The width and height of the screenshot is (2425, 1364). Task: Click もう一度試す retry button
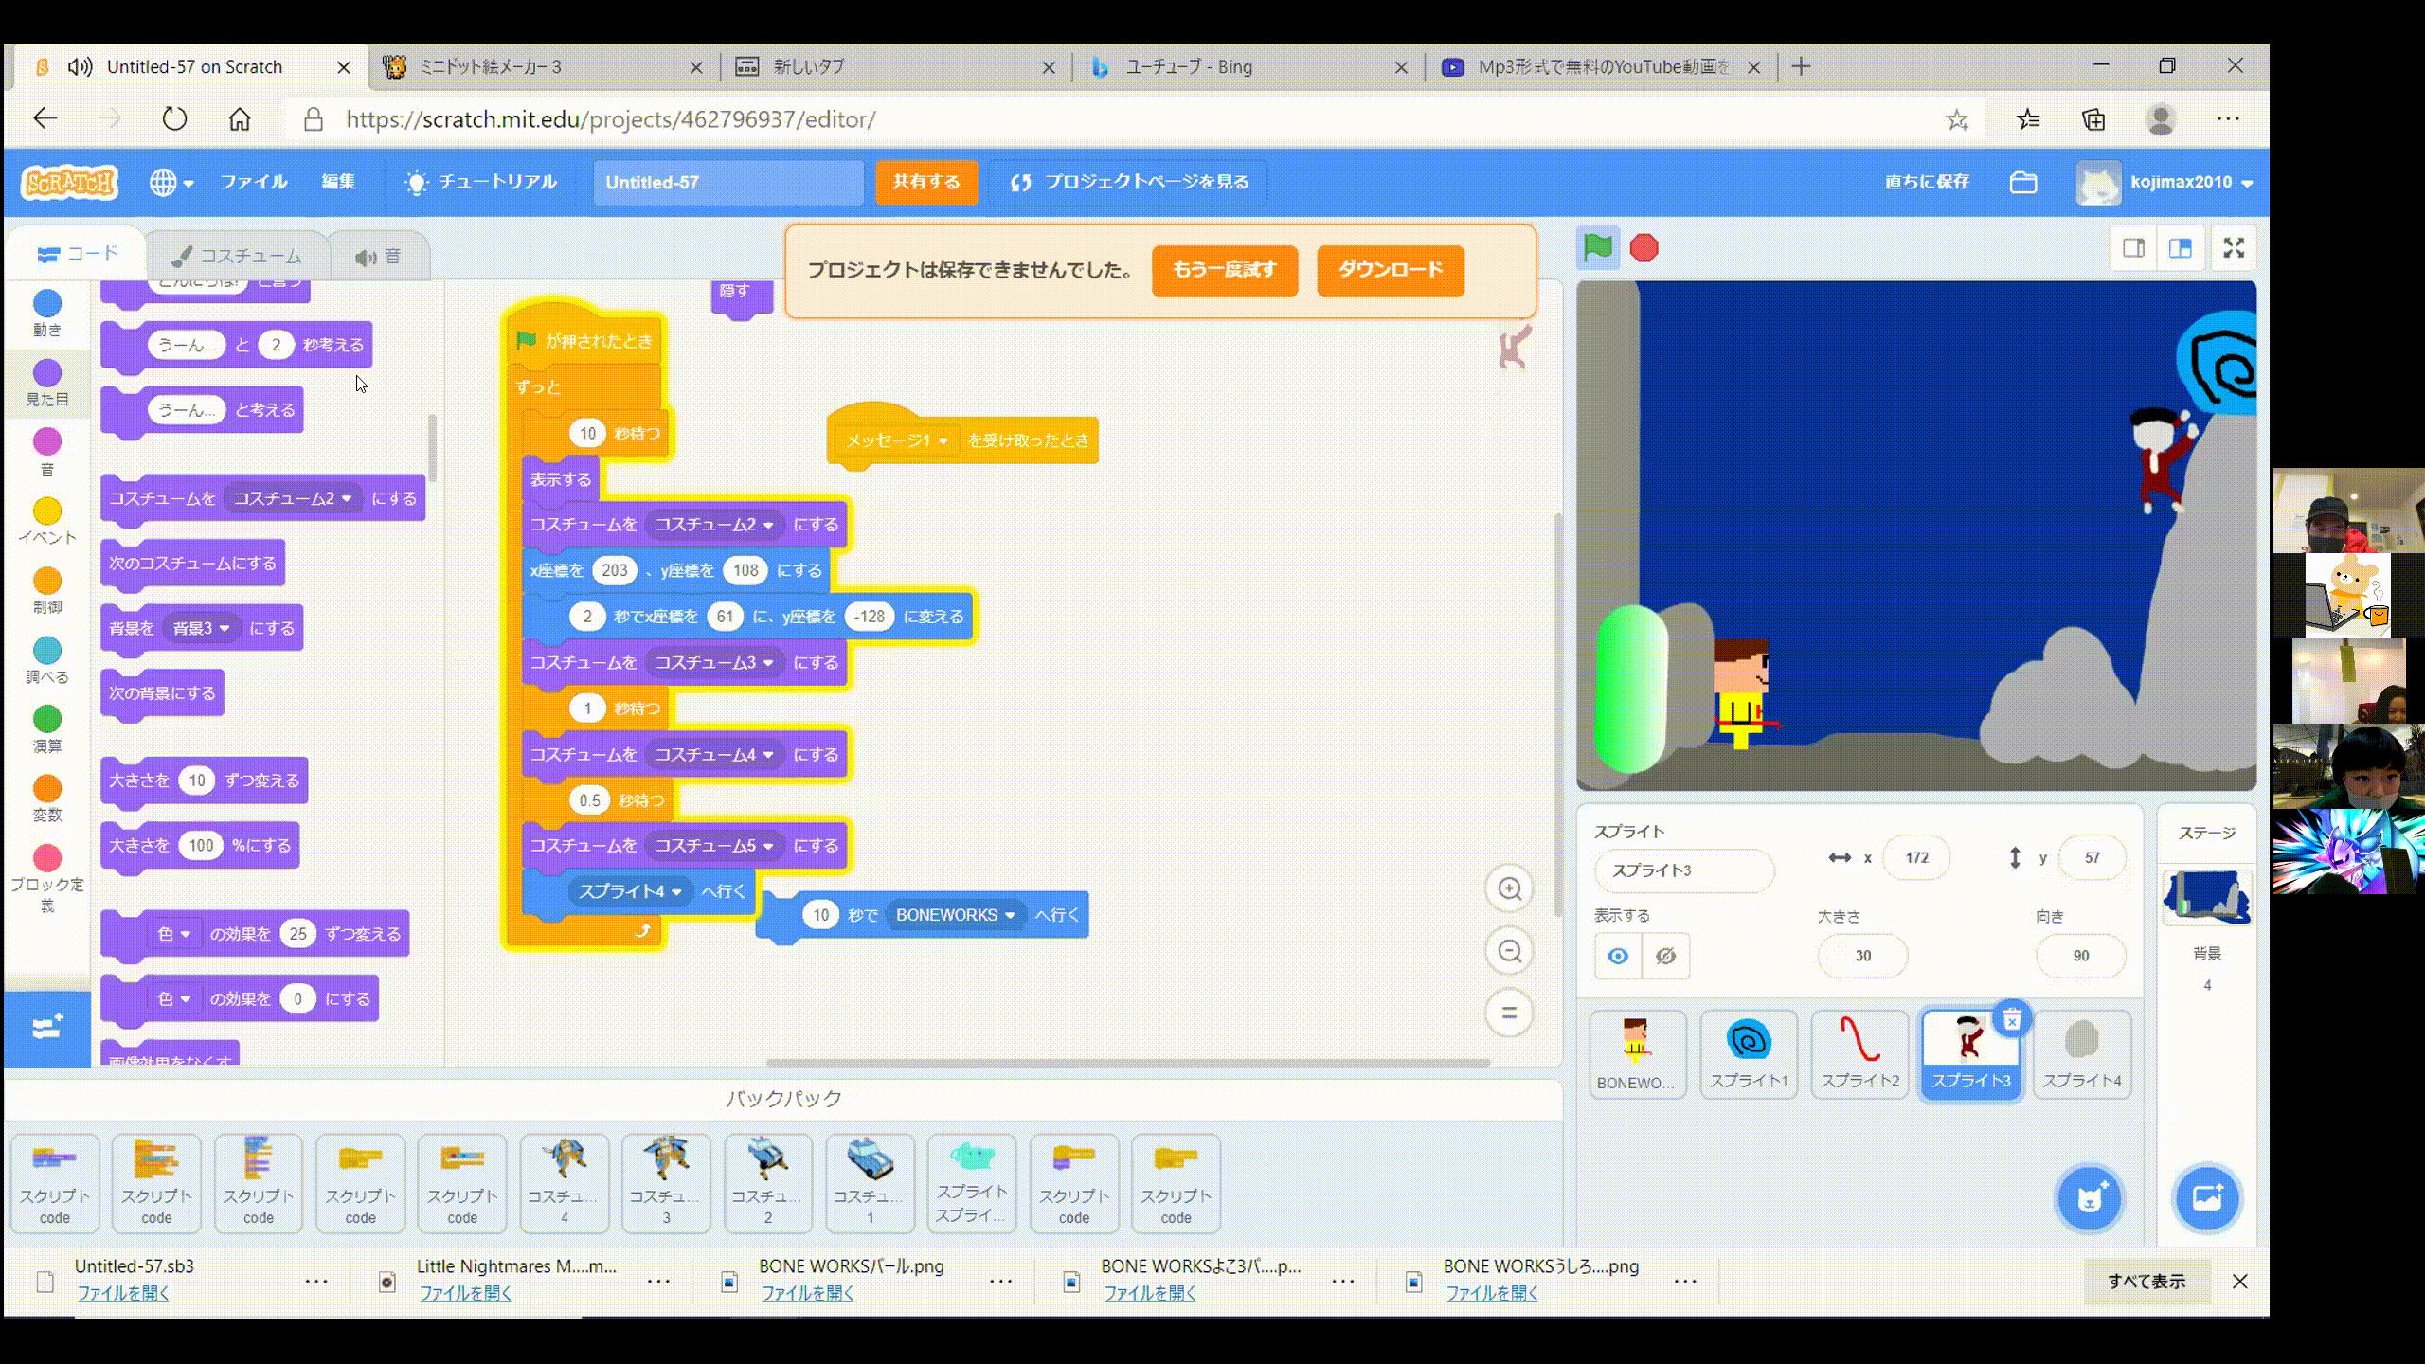(1225, 270)
